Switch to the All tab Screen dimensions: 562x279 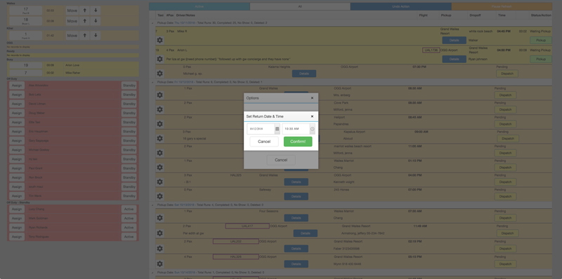point(300,6)
